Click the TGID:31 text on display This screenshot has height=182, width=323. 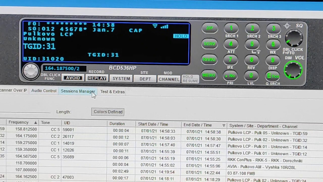[39, 46]
